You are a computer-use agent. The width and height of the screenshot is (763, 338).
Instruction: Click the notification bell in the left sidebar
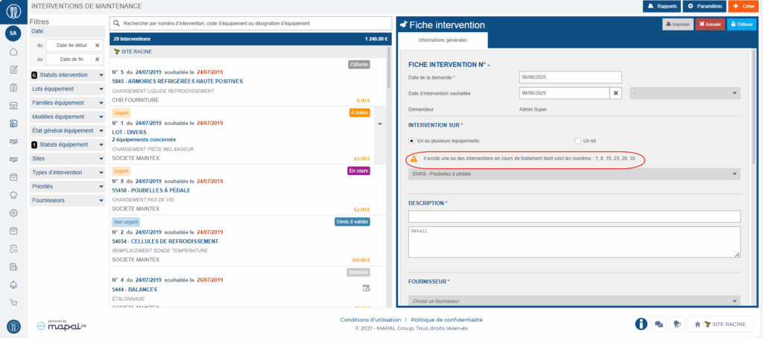[x=13, y=284]
